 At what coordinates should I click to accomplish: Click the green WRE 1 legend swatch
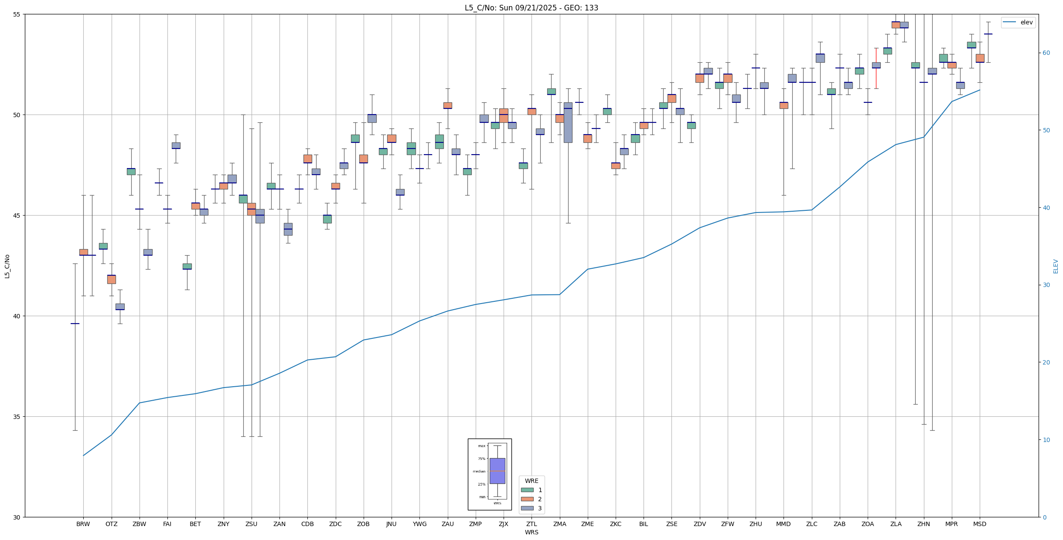(x=527, y=490)
